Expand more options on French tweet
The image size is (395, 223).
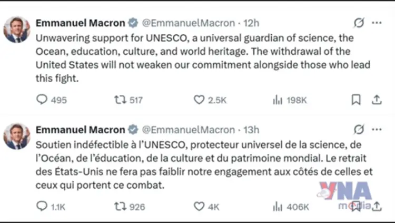tap(377, 130)
